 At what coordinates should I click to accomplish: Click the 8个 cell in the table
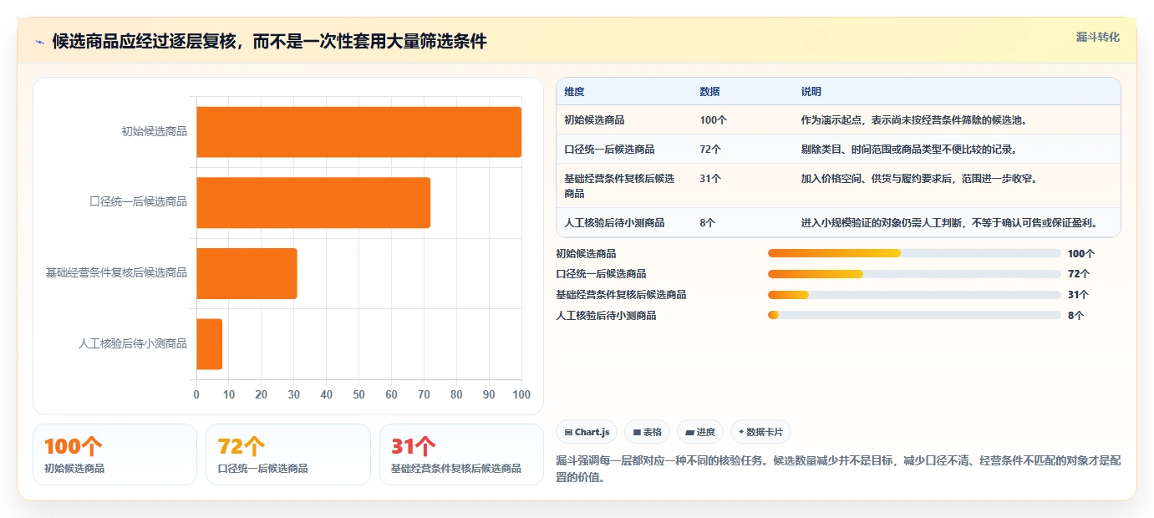707,223
